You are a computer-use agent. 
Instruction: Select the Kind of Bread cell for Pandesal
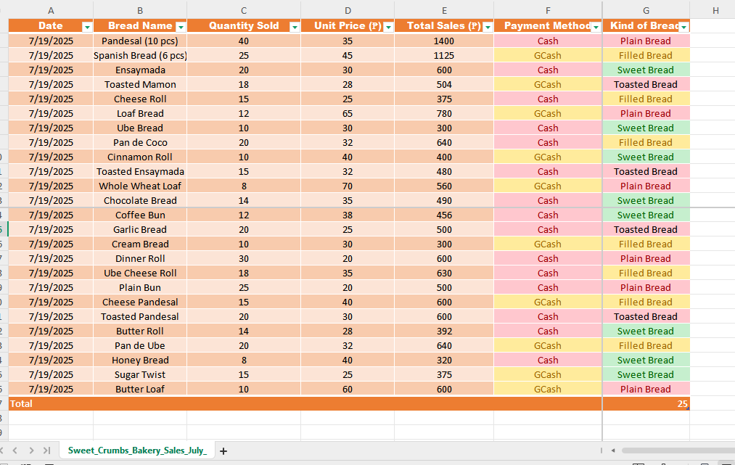(x=646, y=41)
